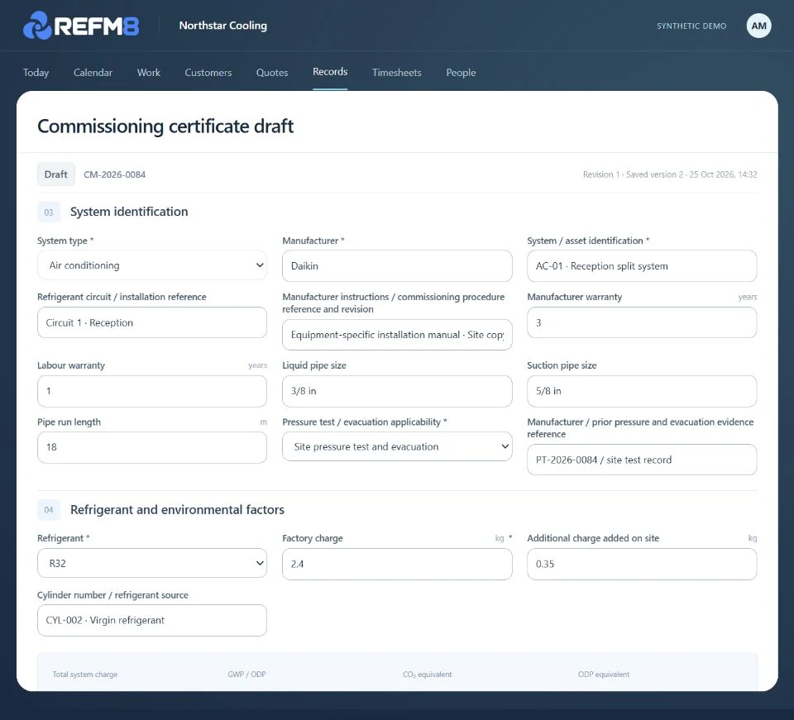Edit the Factory charge field
Image resolution: width=794 pixels, height=720 pixels.
397,564
